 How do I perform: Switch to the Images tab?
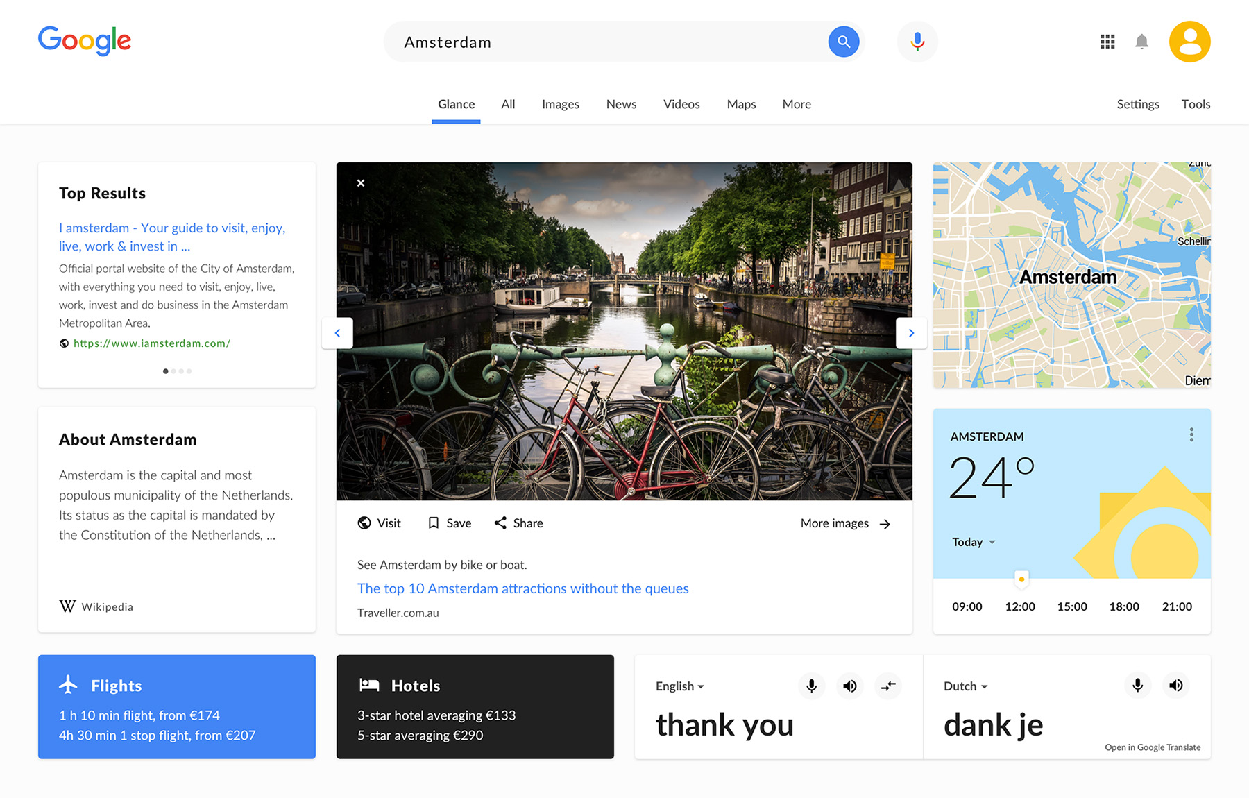click(561, 104)
